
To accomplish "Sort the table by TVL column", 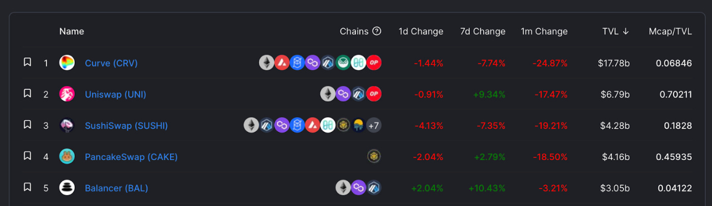I will coord(615,32).
